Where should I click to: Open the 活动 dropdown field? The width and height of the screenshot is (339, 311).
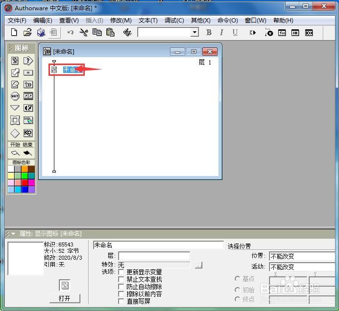(302, 267)
